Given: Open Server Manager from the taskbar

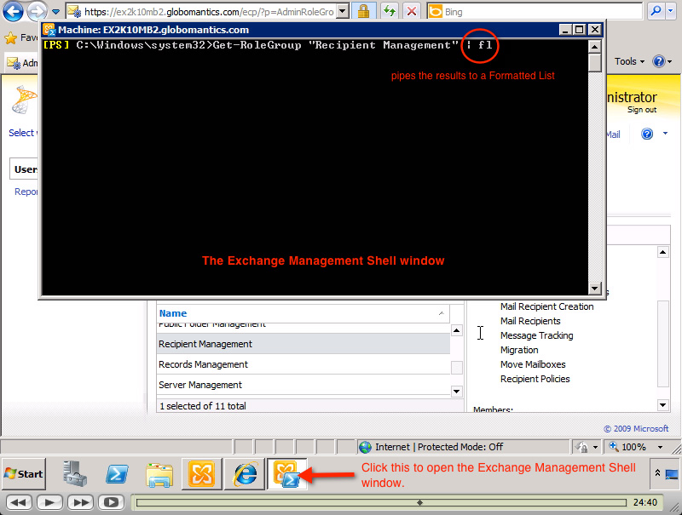Looking at the screenshot, I should coord(75,473).
